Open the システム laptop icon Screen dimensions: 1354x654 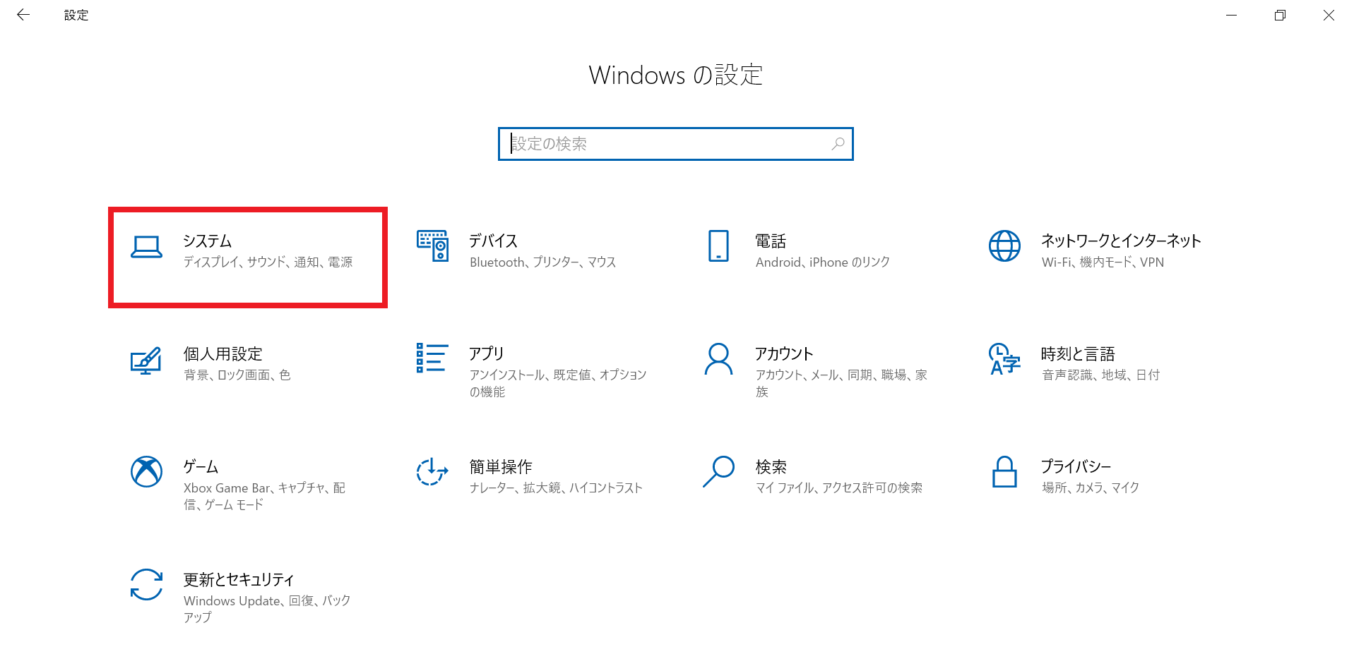[146, 246]
